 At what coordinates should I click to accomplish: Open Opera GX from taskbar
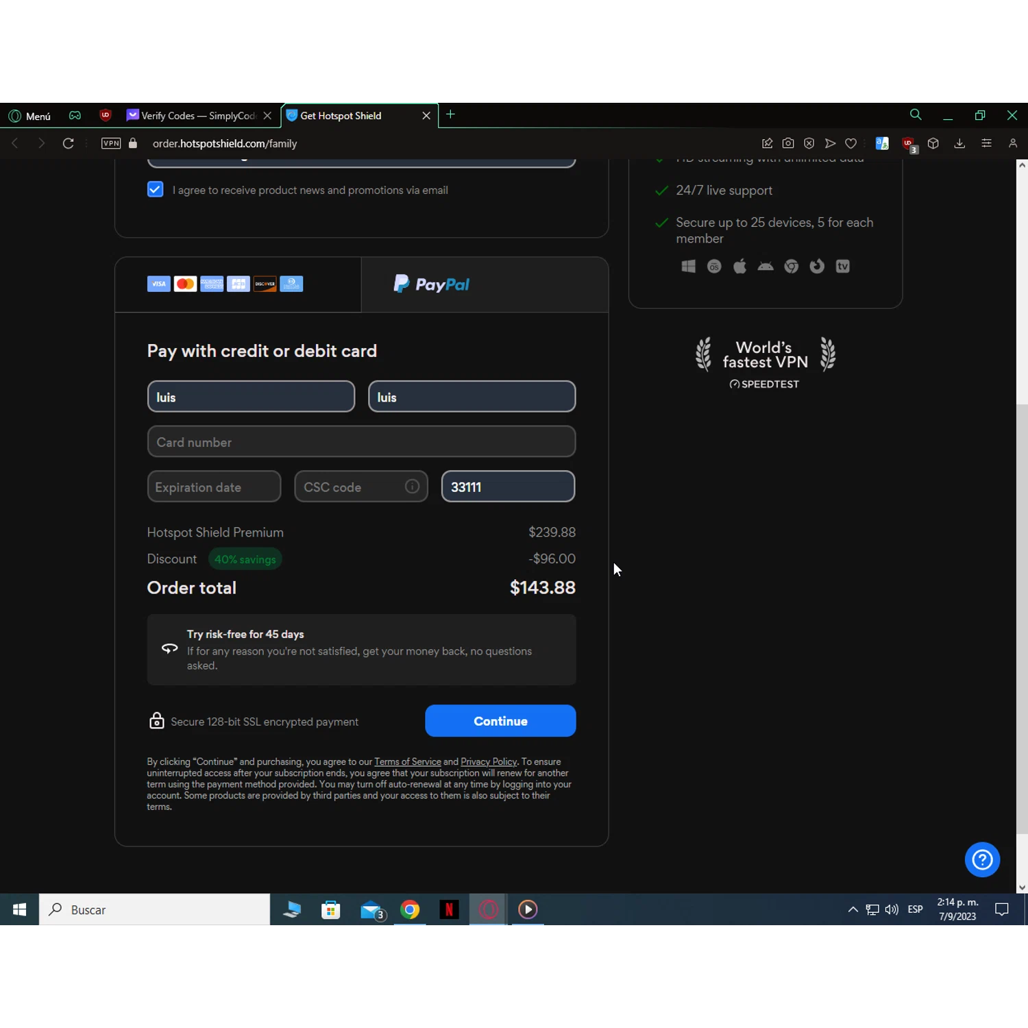(488, 909)
